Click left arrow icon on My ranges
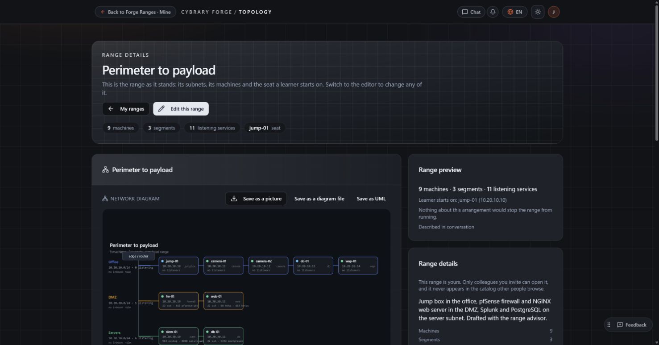The image size is (659, 345). coord(111,109)
